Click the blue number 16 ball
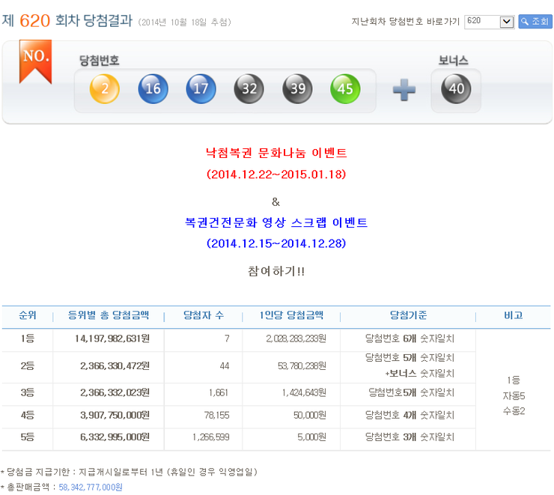 point(153,88)
